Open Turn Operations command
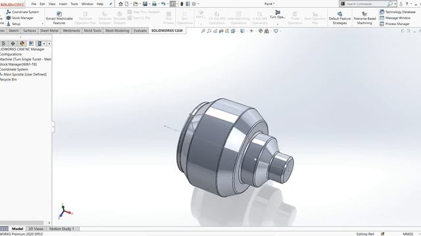The image size is (421, 236). pos(278,14)
